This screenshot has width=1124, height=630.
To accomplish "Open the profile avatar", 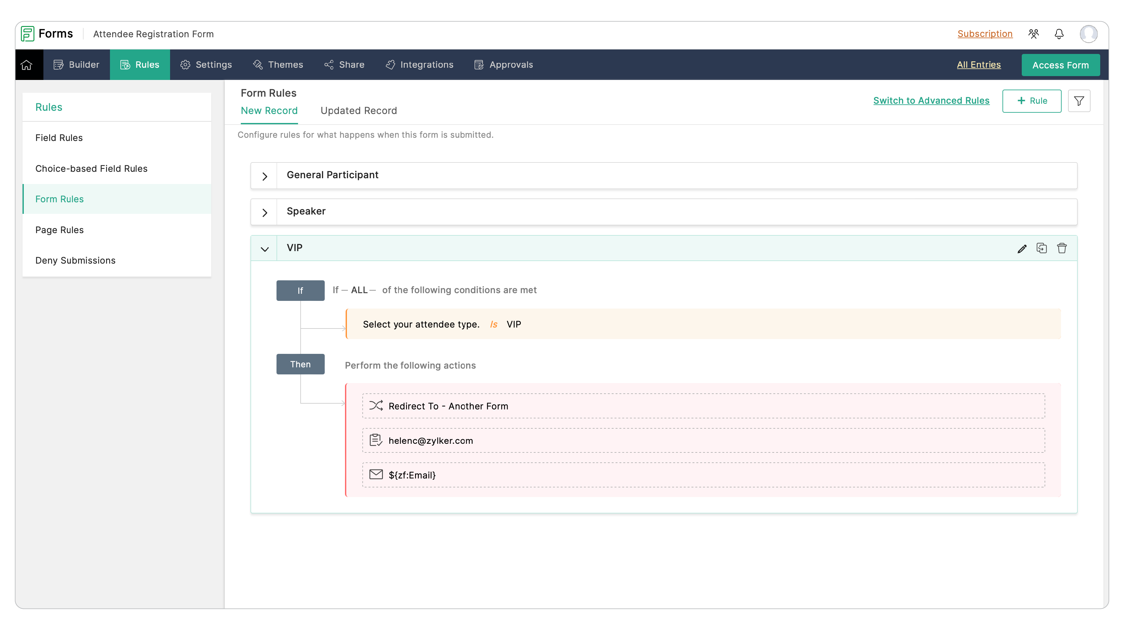I will pos(1088,34).
